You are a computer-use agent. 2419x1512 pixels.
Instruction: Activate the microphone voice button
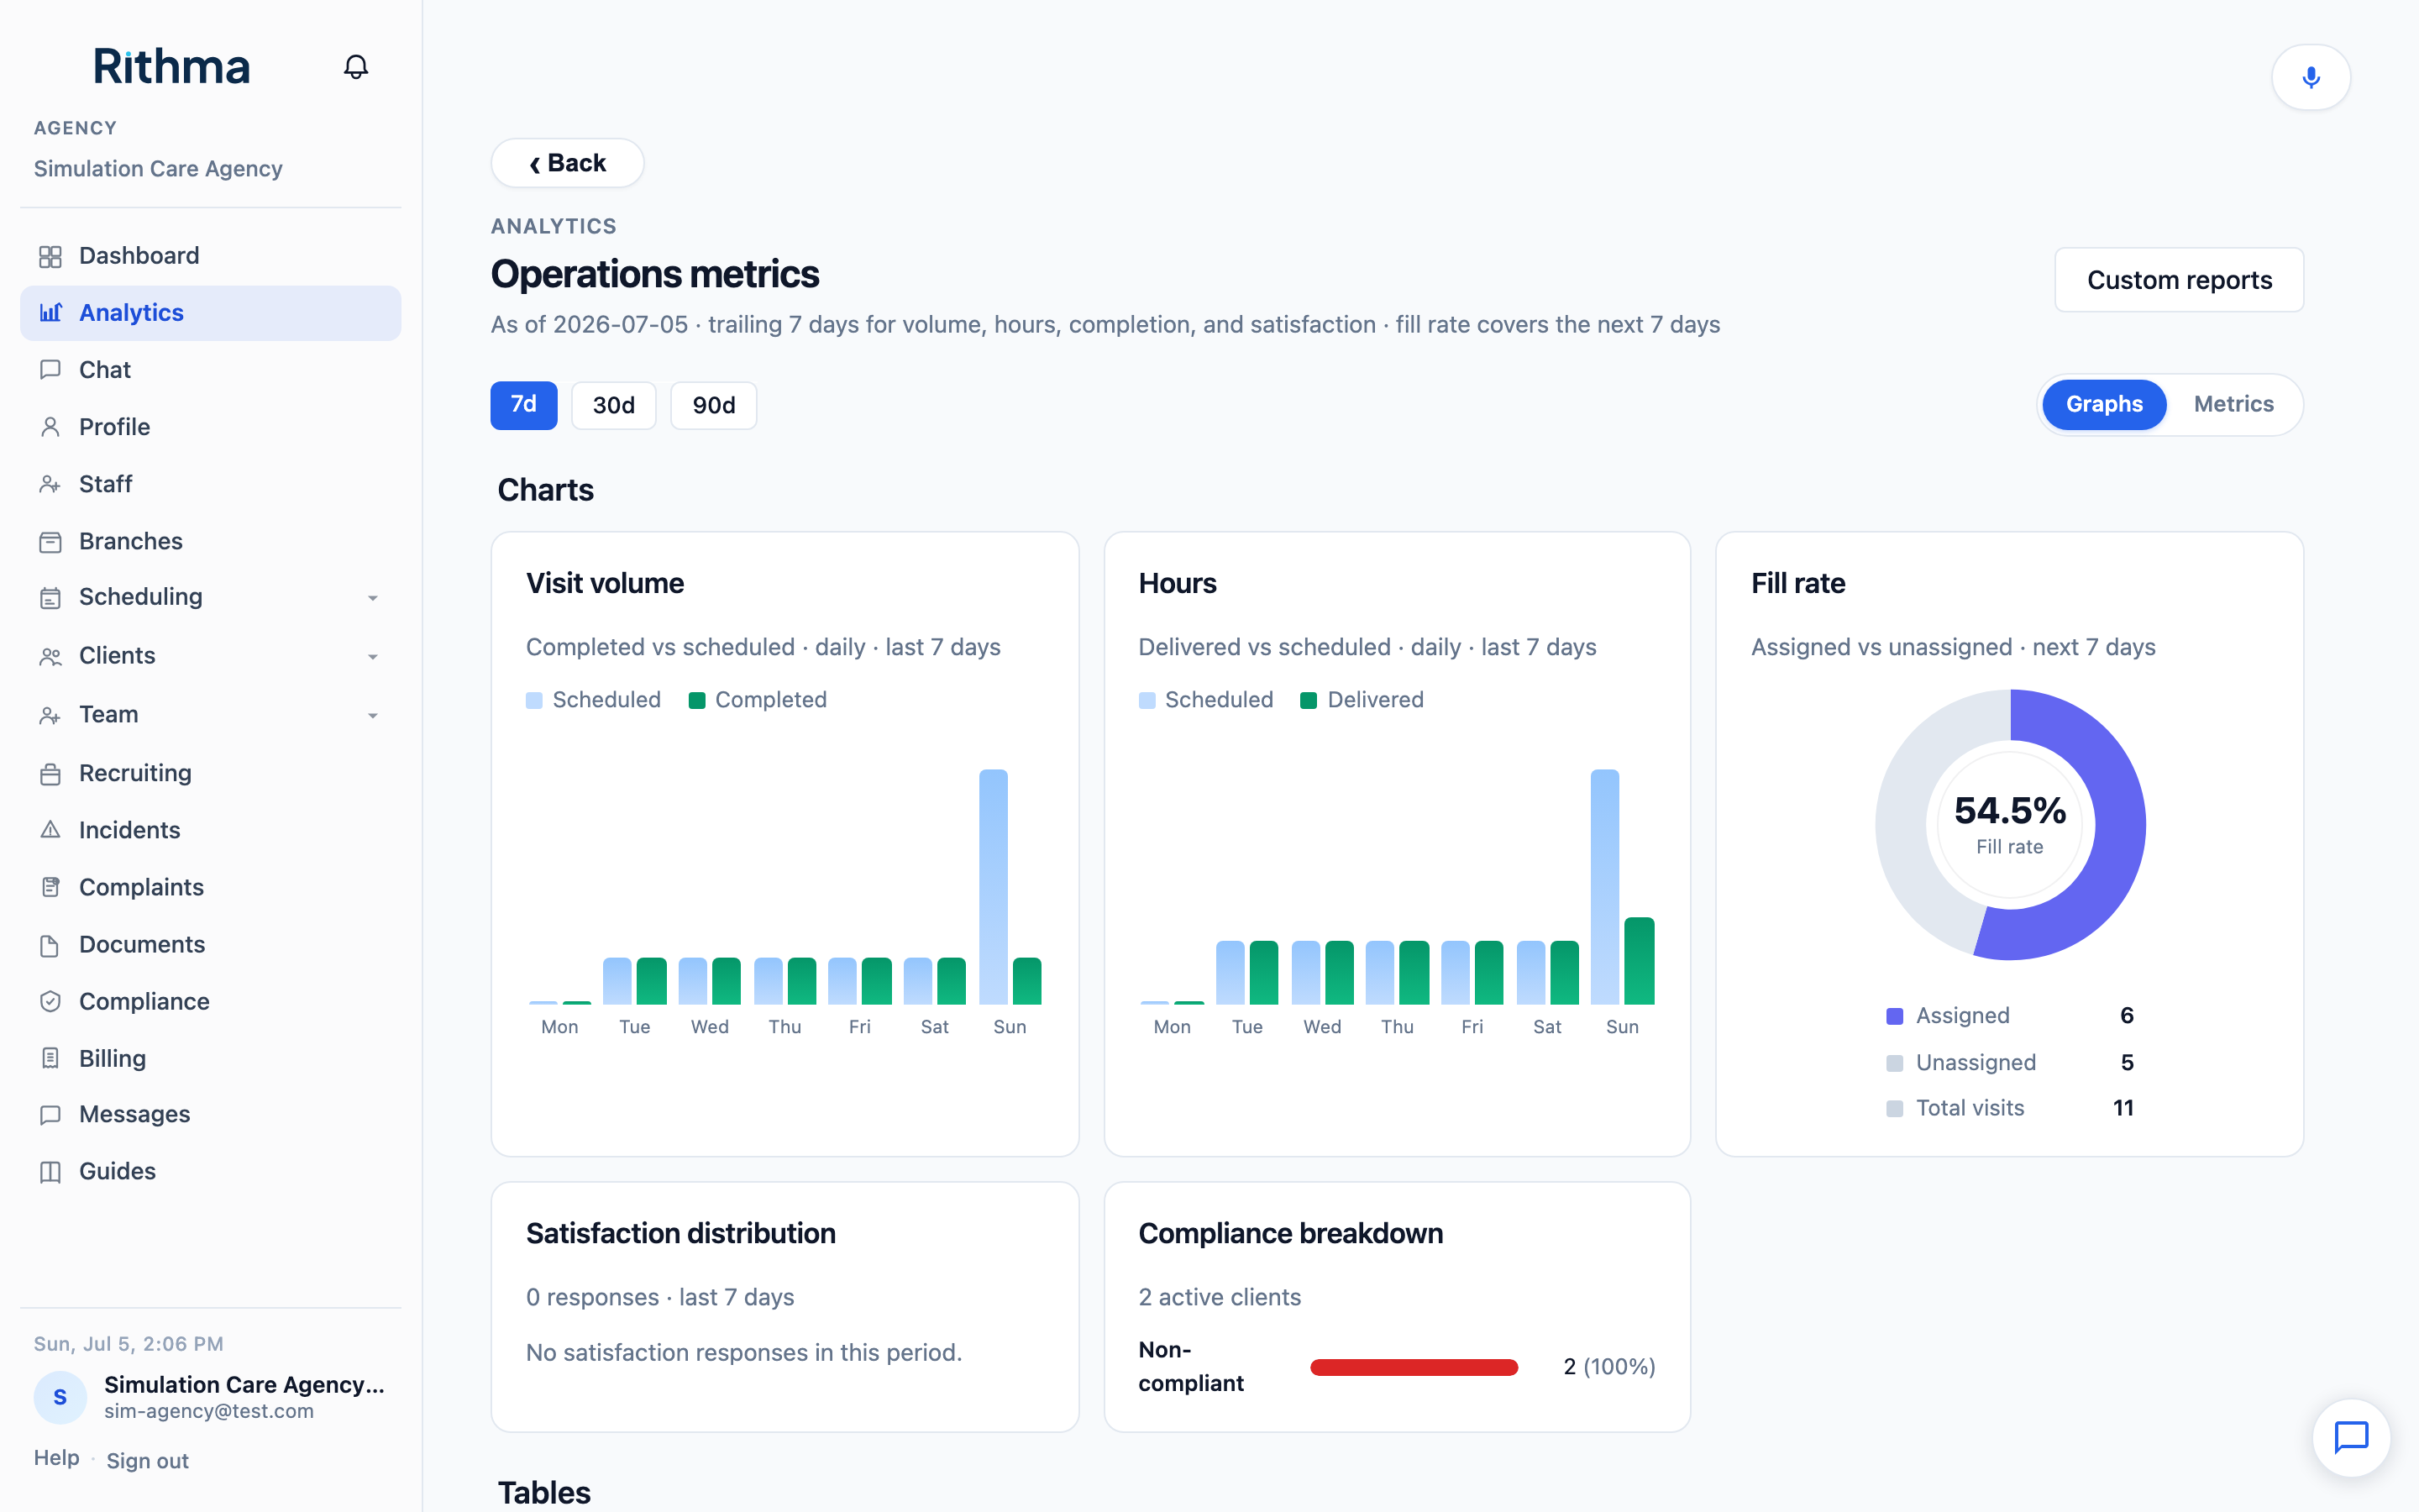(2310, 77)
